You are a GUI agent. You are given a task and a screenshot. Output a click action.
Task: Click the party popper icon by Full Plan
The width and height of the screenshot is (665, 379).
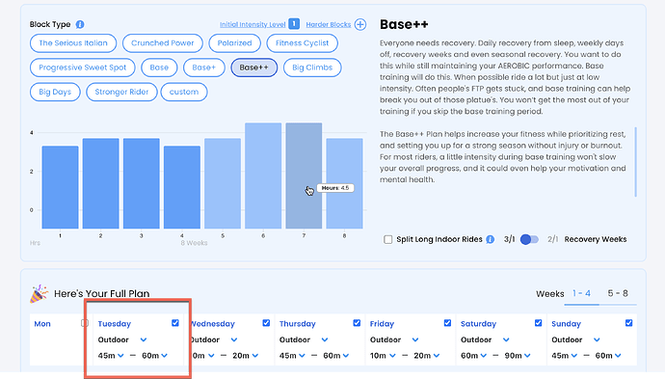[x=39, y=294]
